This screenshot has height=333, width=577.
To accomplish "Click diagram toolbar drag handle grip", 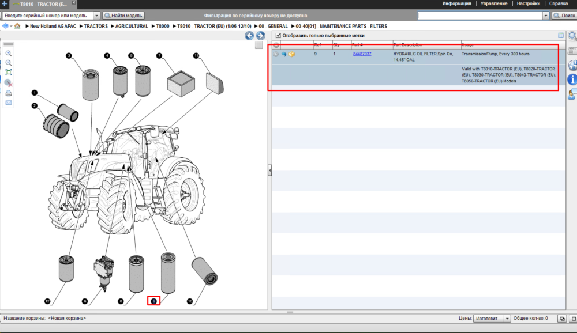I will point(8,44).
